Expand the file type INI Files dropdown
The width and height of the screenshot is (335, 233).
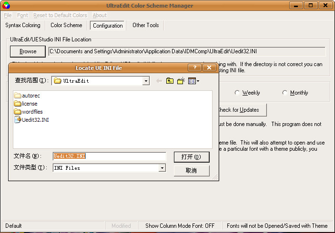click(162, 168)
